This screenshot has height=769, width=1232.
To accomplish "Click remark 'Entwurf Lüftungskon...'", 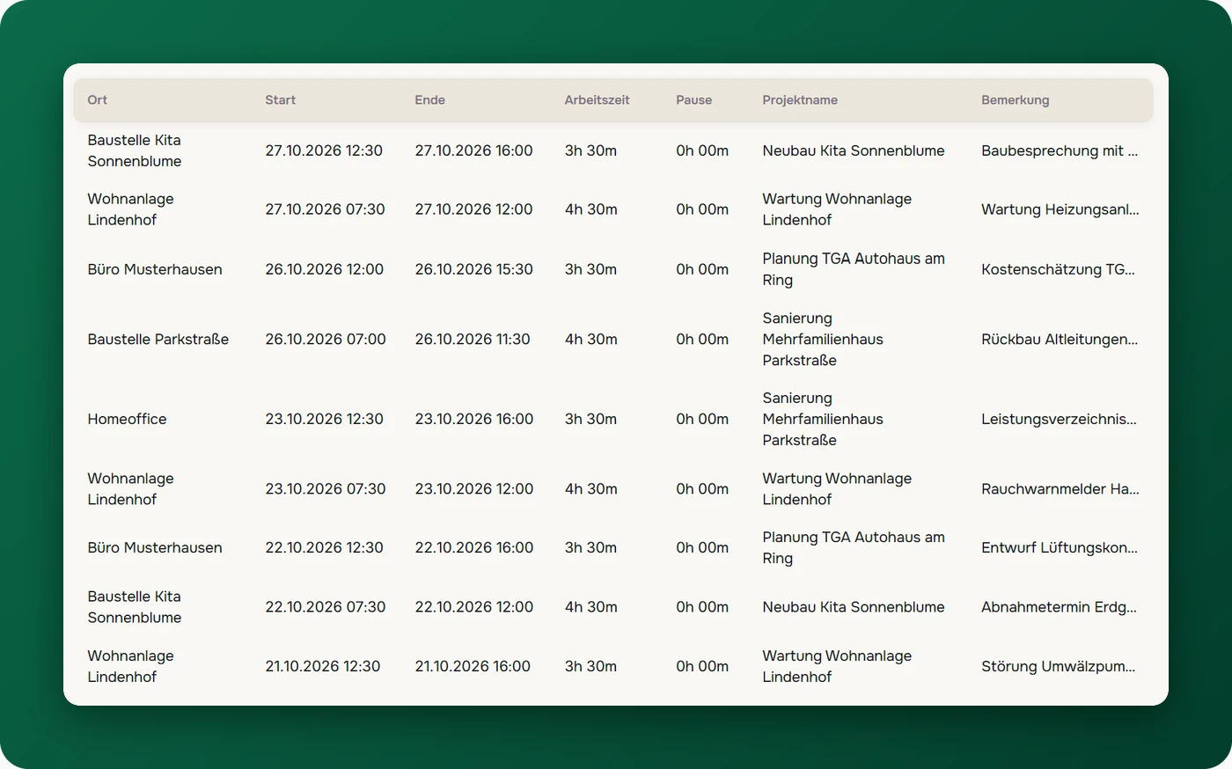I will (x=1060, y=547).
